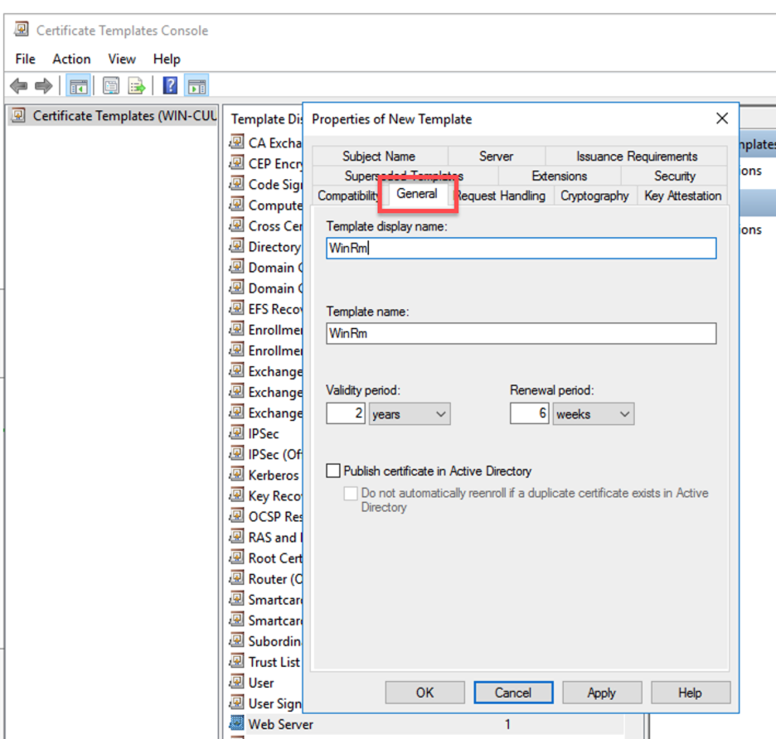
Task: Toggle the action pane toolbar icon
Action: point(195,85)
